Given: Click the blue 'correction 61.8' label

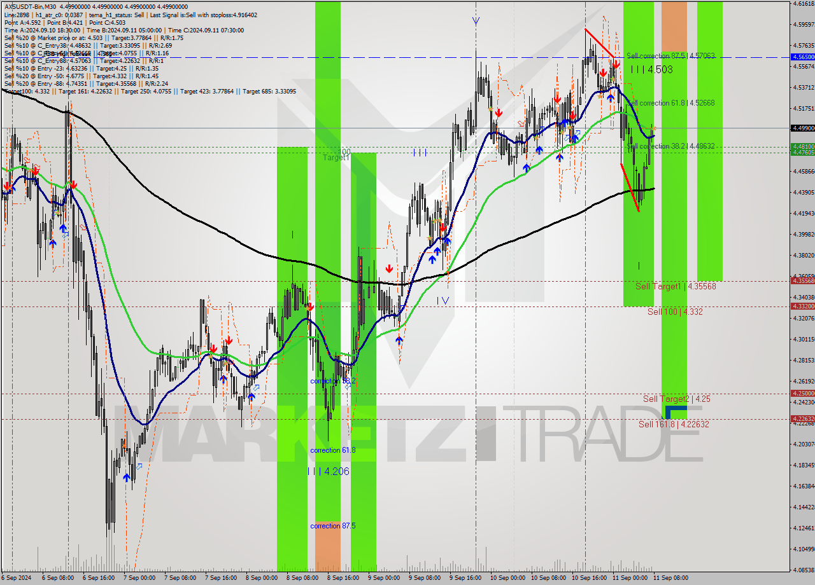Looking at the screenshot, I should click(333, 450).
